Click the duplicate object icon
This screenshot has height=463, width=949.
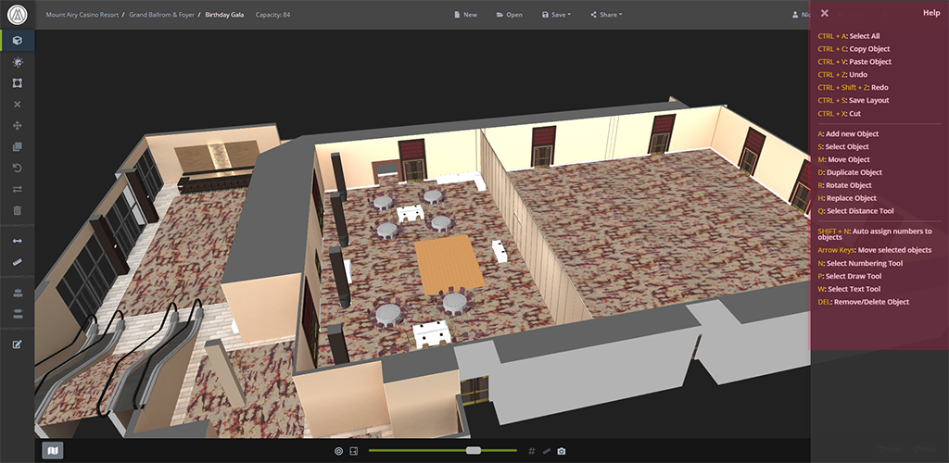pos(18,146)
